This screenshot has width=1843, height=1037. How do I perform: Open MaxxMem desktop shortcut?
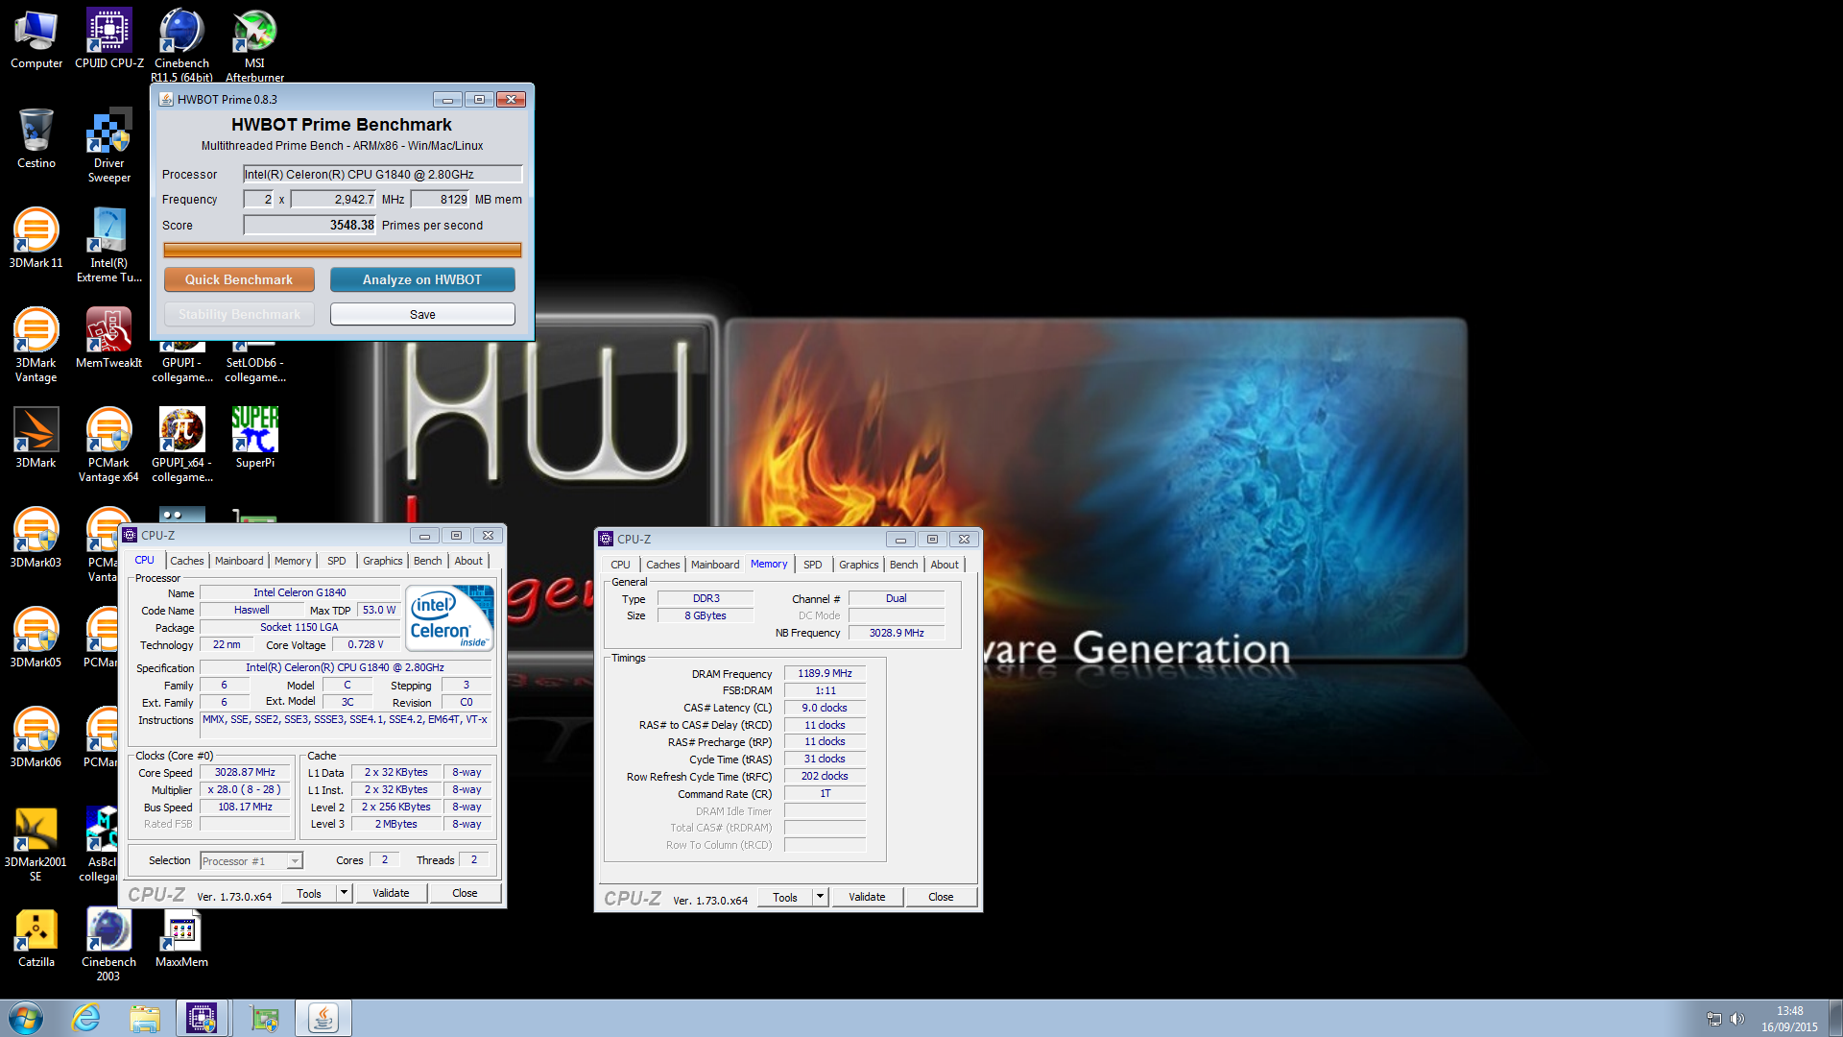tap(181, 938)
